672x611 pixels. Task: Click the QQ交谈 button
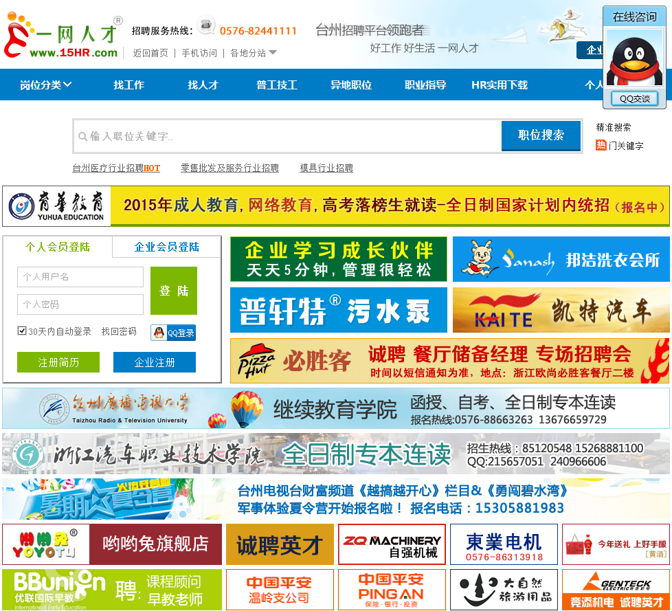point(634,98)
